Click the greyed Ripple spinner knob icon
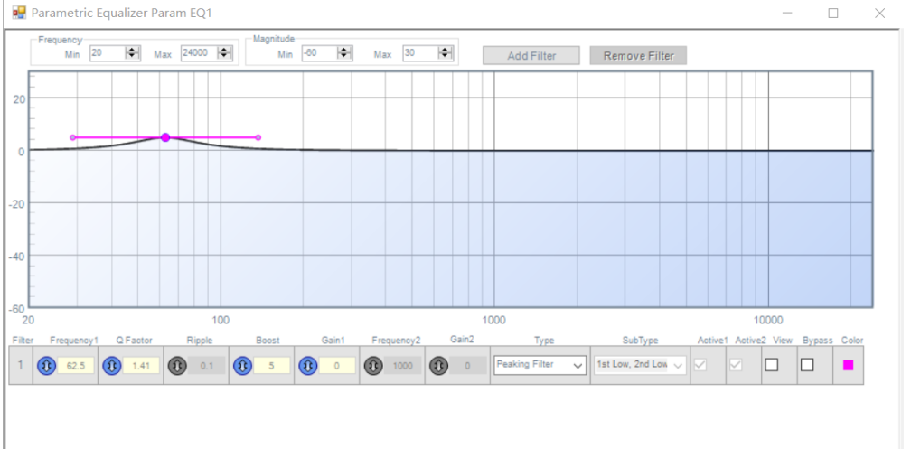Viewport: 911px width, 449px height. pyautogui.click(x=177, y=366)
